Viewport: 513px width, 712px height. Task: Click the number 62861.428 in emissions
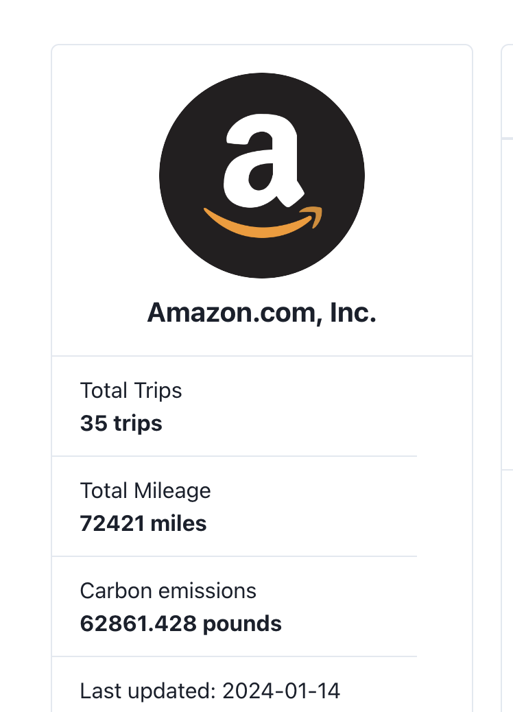[x=139, y=624]
